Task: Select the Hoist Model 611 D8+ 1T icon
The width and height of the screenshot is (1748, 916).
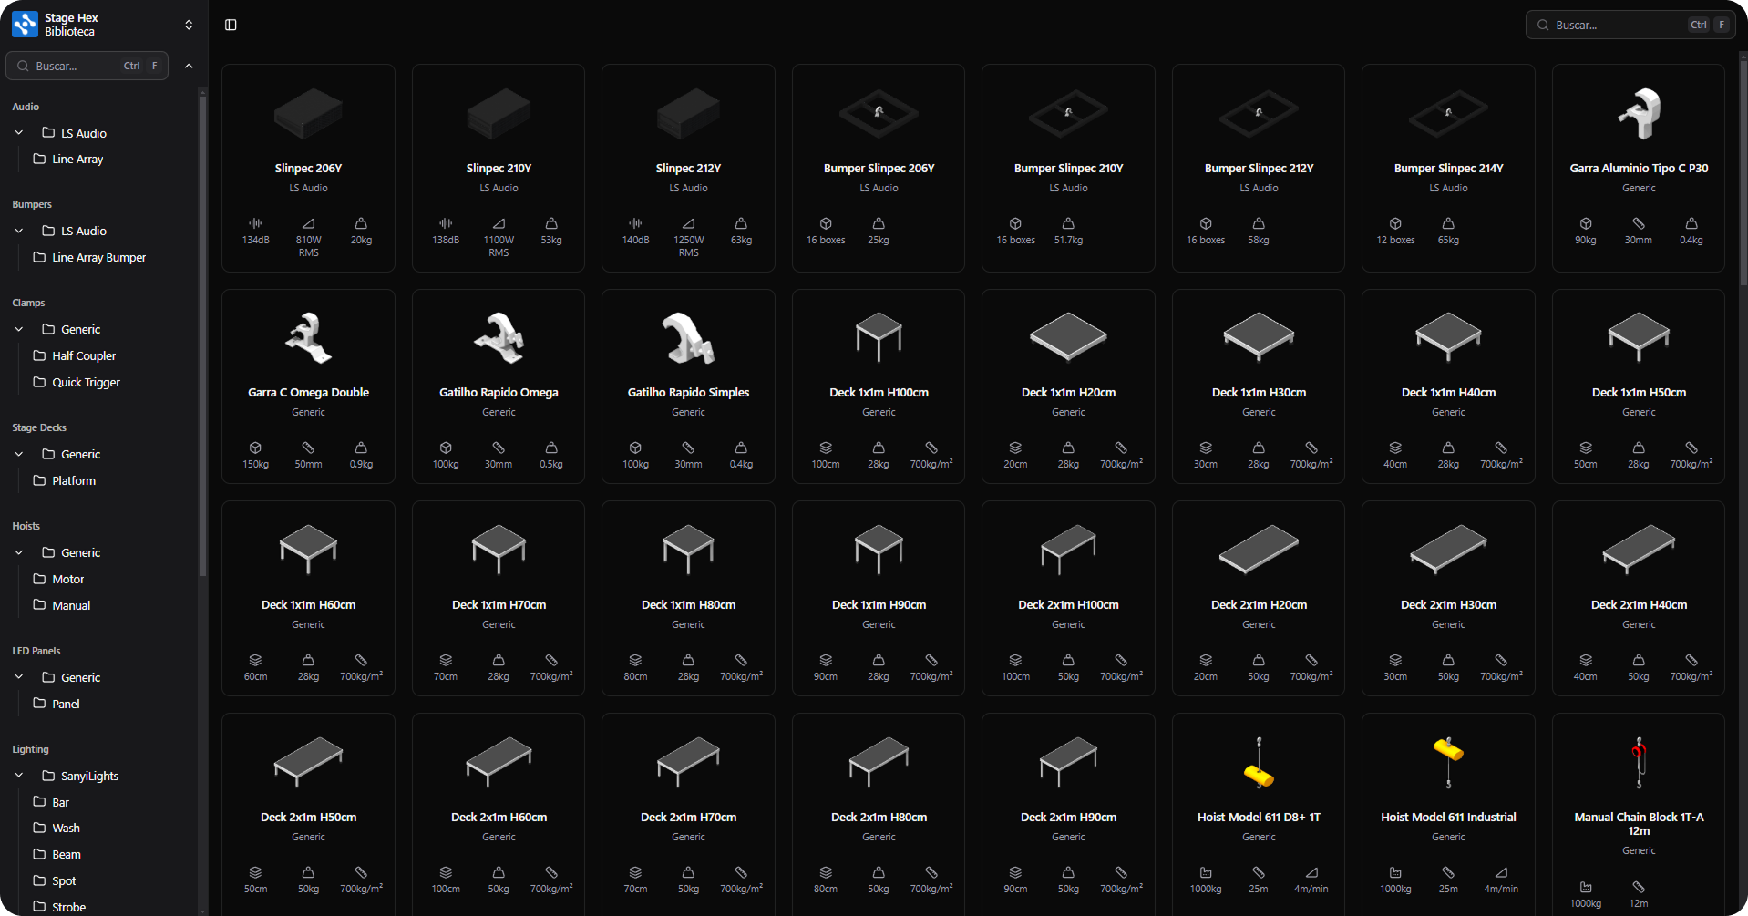Action: [x=1259, y=763]
